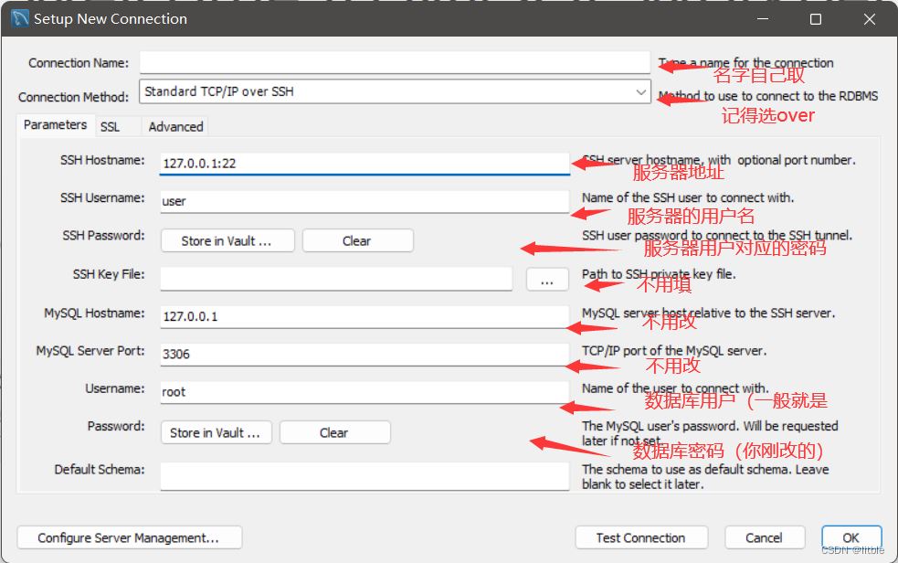This screenshot has width=898, height=563.
Task: Browse for SSH key file with ellipsis button
Action: click(547, 280)
